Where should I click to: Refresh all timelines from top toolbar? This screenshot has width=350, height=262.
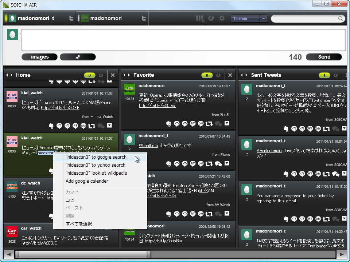[211, 18]
